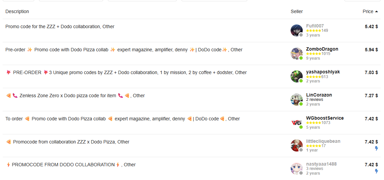
Task: Select LinCorazon's avatar picture
Action: tap(297, 100)
